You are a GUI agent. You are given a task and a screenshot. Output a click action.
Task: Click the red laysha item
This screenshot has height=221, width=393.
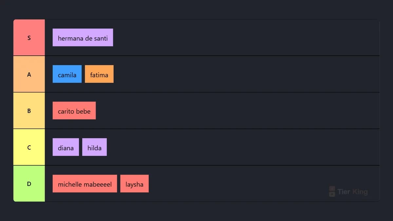tap(134, 184)
